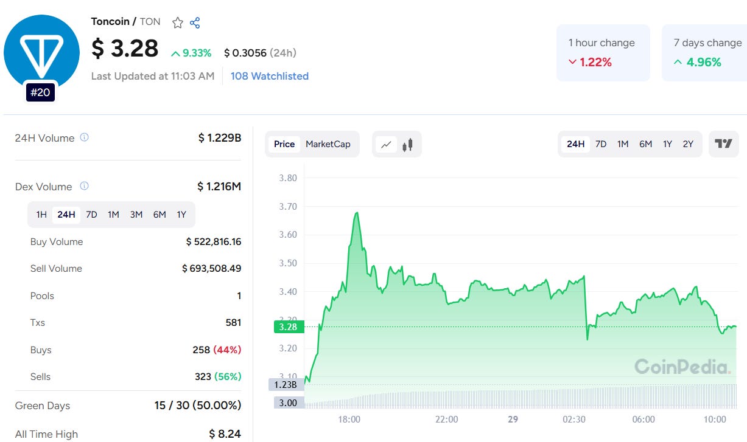Set chart range to 7D
This screenshot has height=442, width=747.
click(601, 144)
